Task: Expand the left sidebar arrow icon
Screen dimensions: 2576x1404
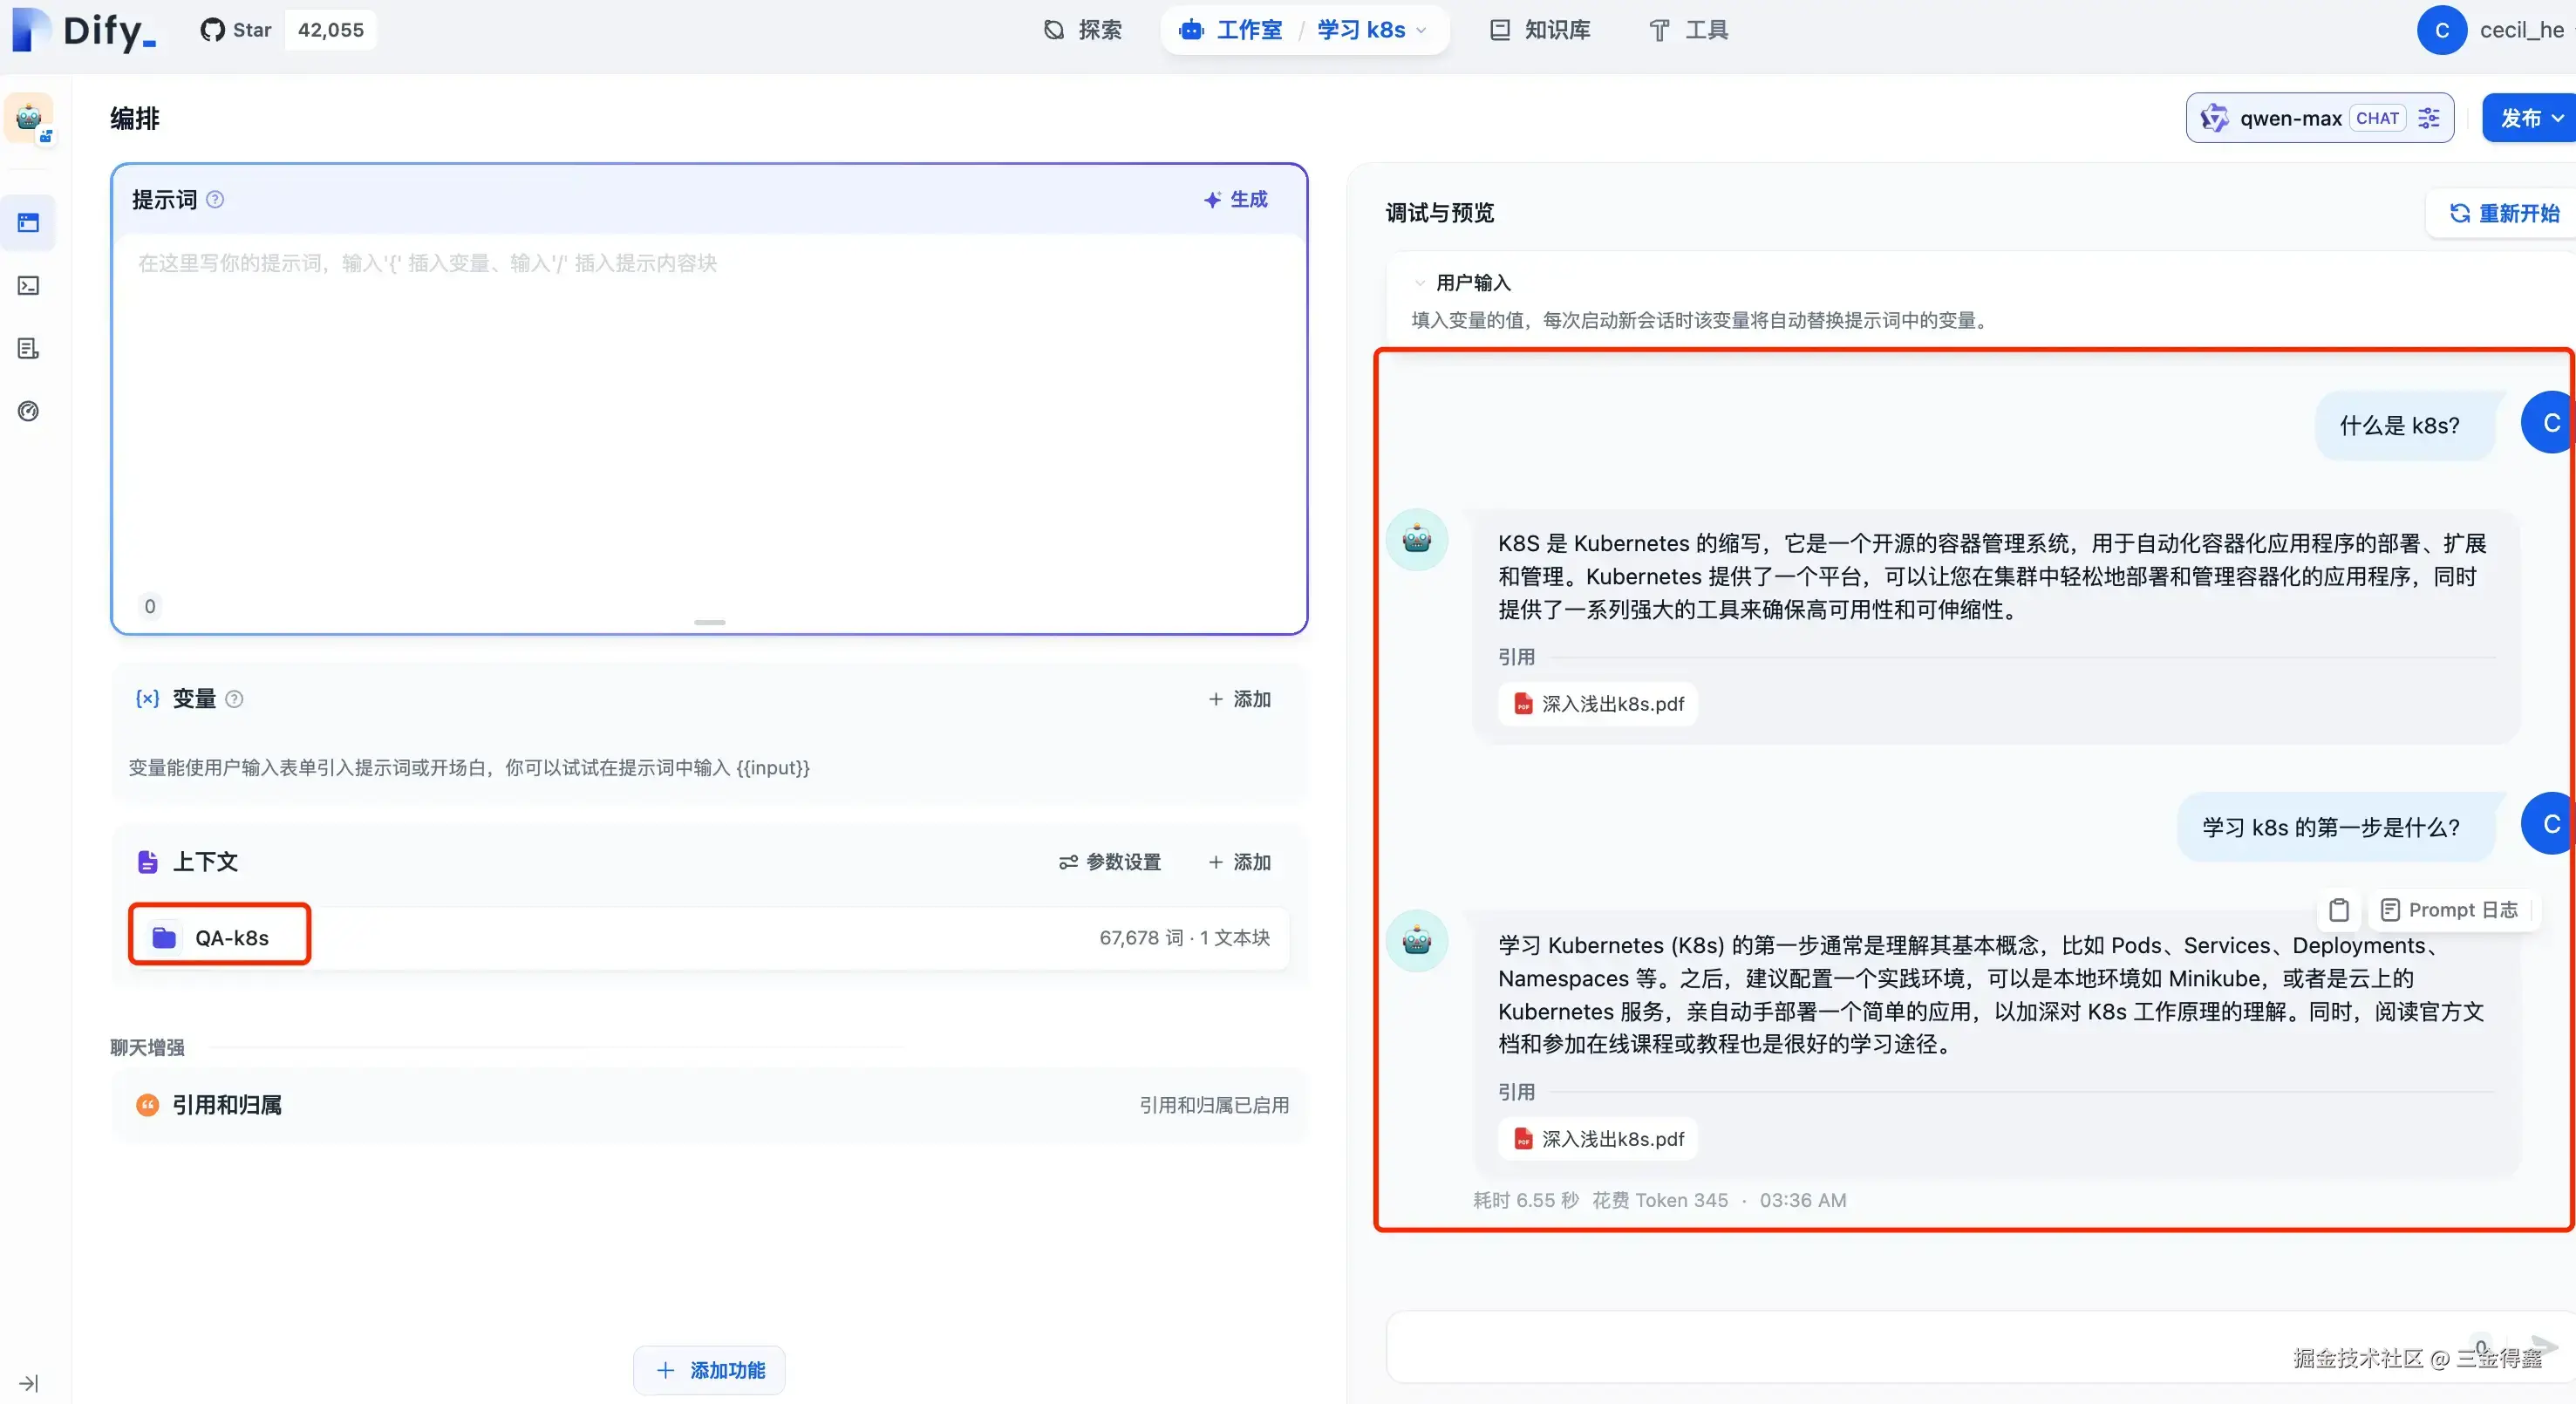Action: pos(28,1383)
